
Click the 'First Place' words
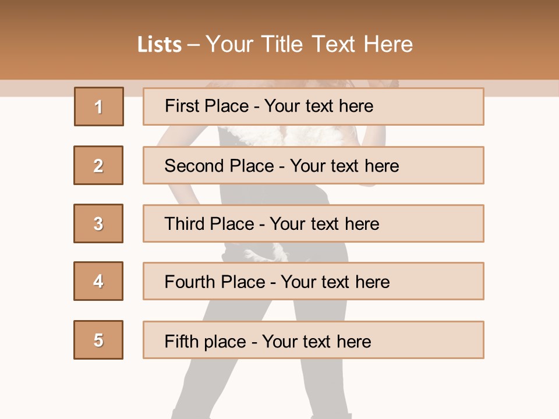pos(207,106)
